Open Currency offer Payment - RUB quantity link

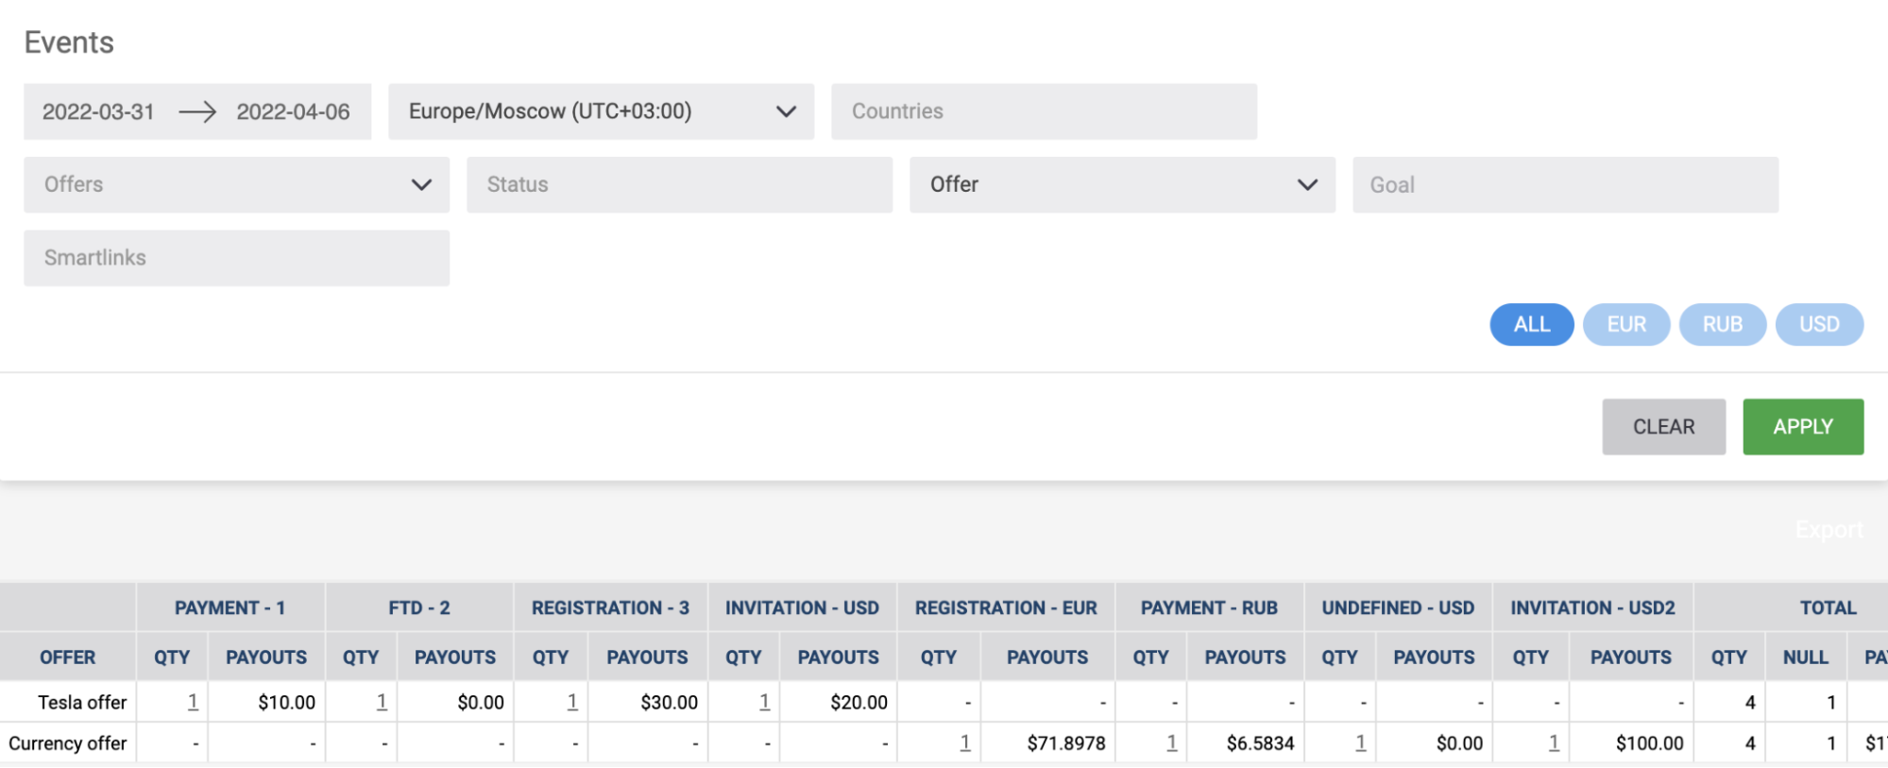point(1171,743)
